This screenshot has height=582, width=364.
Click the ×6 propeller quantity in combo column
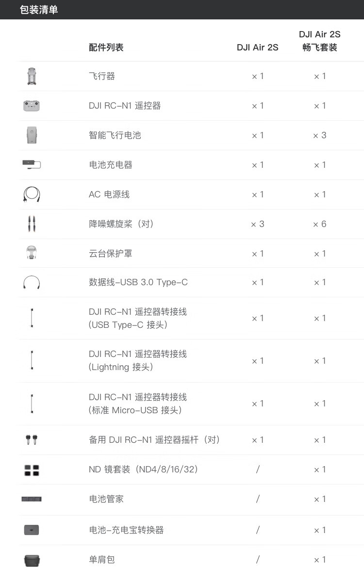click(x=320, y=224)
